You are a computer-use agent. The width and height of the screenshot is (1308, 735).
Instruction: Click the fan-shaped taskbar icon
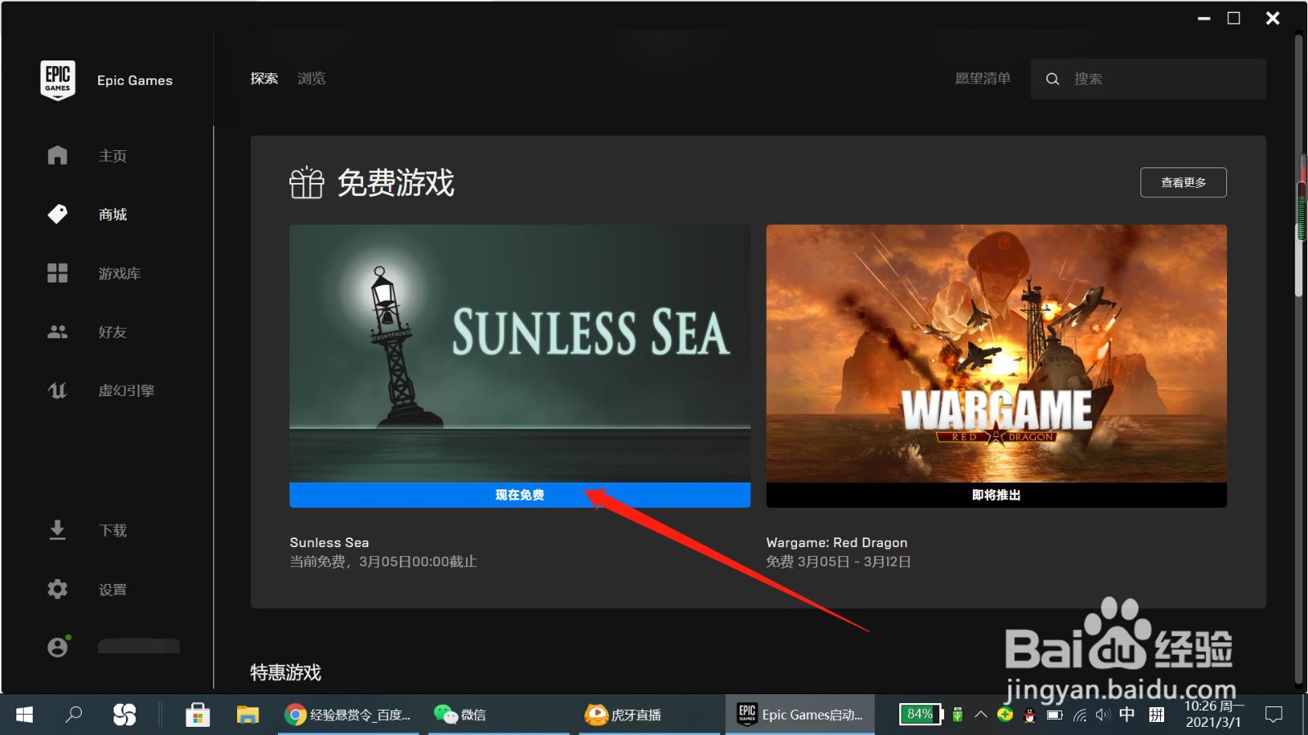pyautogui.click(x=124, y=715)
